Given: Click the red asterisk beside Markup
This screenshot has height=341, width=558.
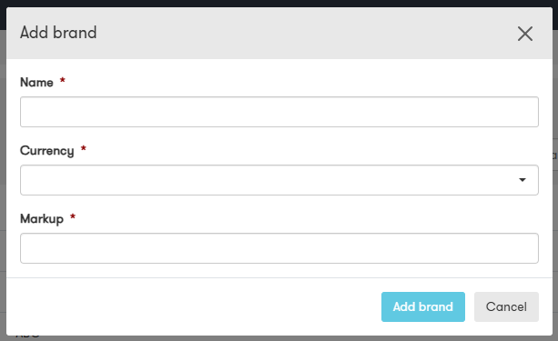Looking at the screenshot, I should (73, 216).
